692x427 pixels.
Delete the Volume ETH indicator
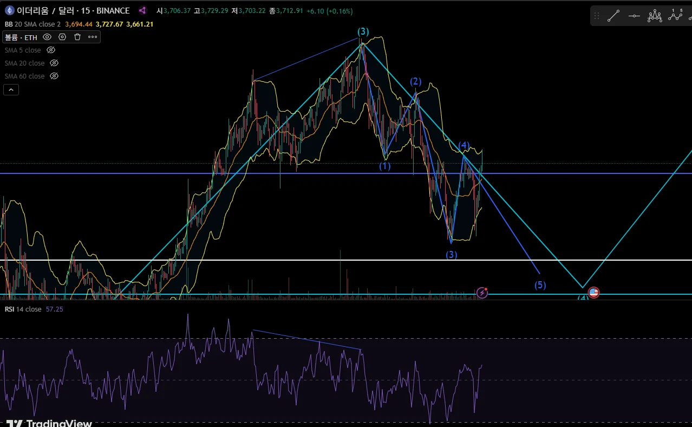click(x=77, y=37)
